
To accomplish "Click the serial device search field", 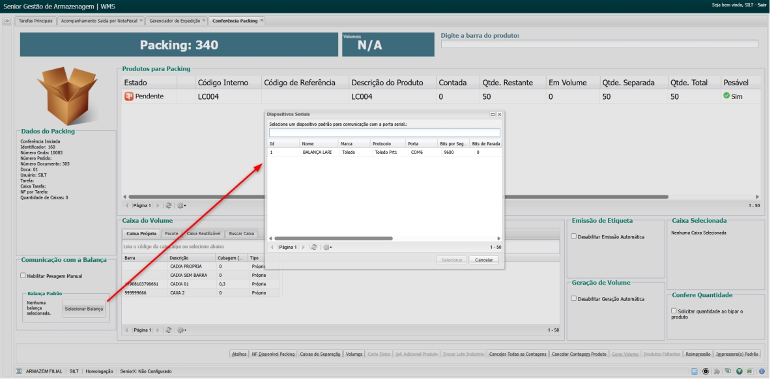I will pos(384,133).
